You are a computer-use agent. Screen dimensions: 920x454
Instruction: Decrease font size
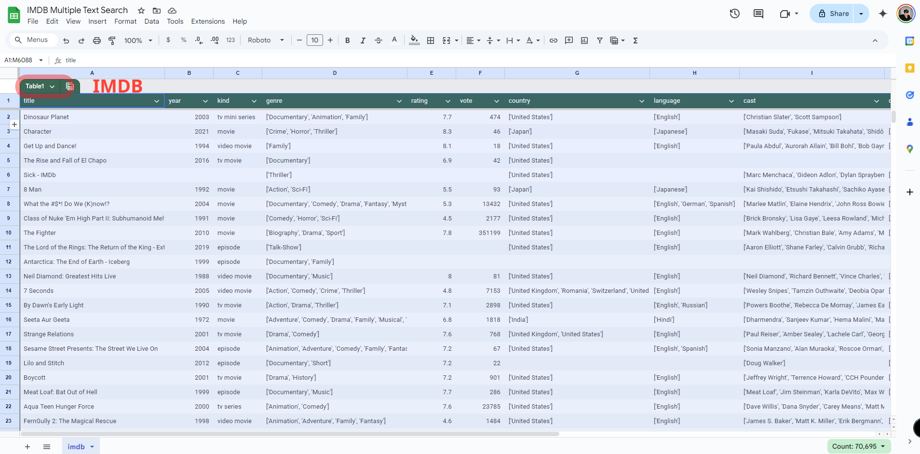click(299, 40)
